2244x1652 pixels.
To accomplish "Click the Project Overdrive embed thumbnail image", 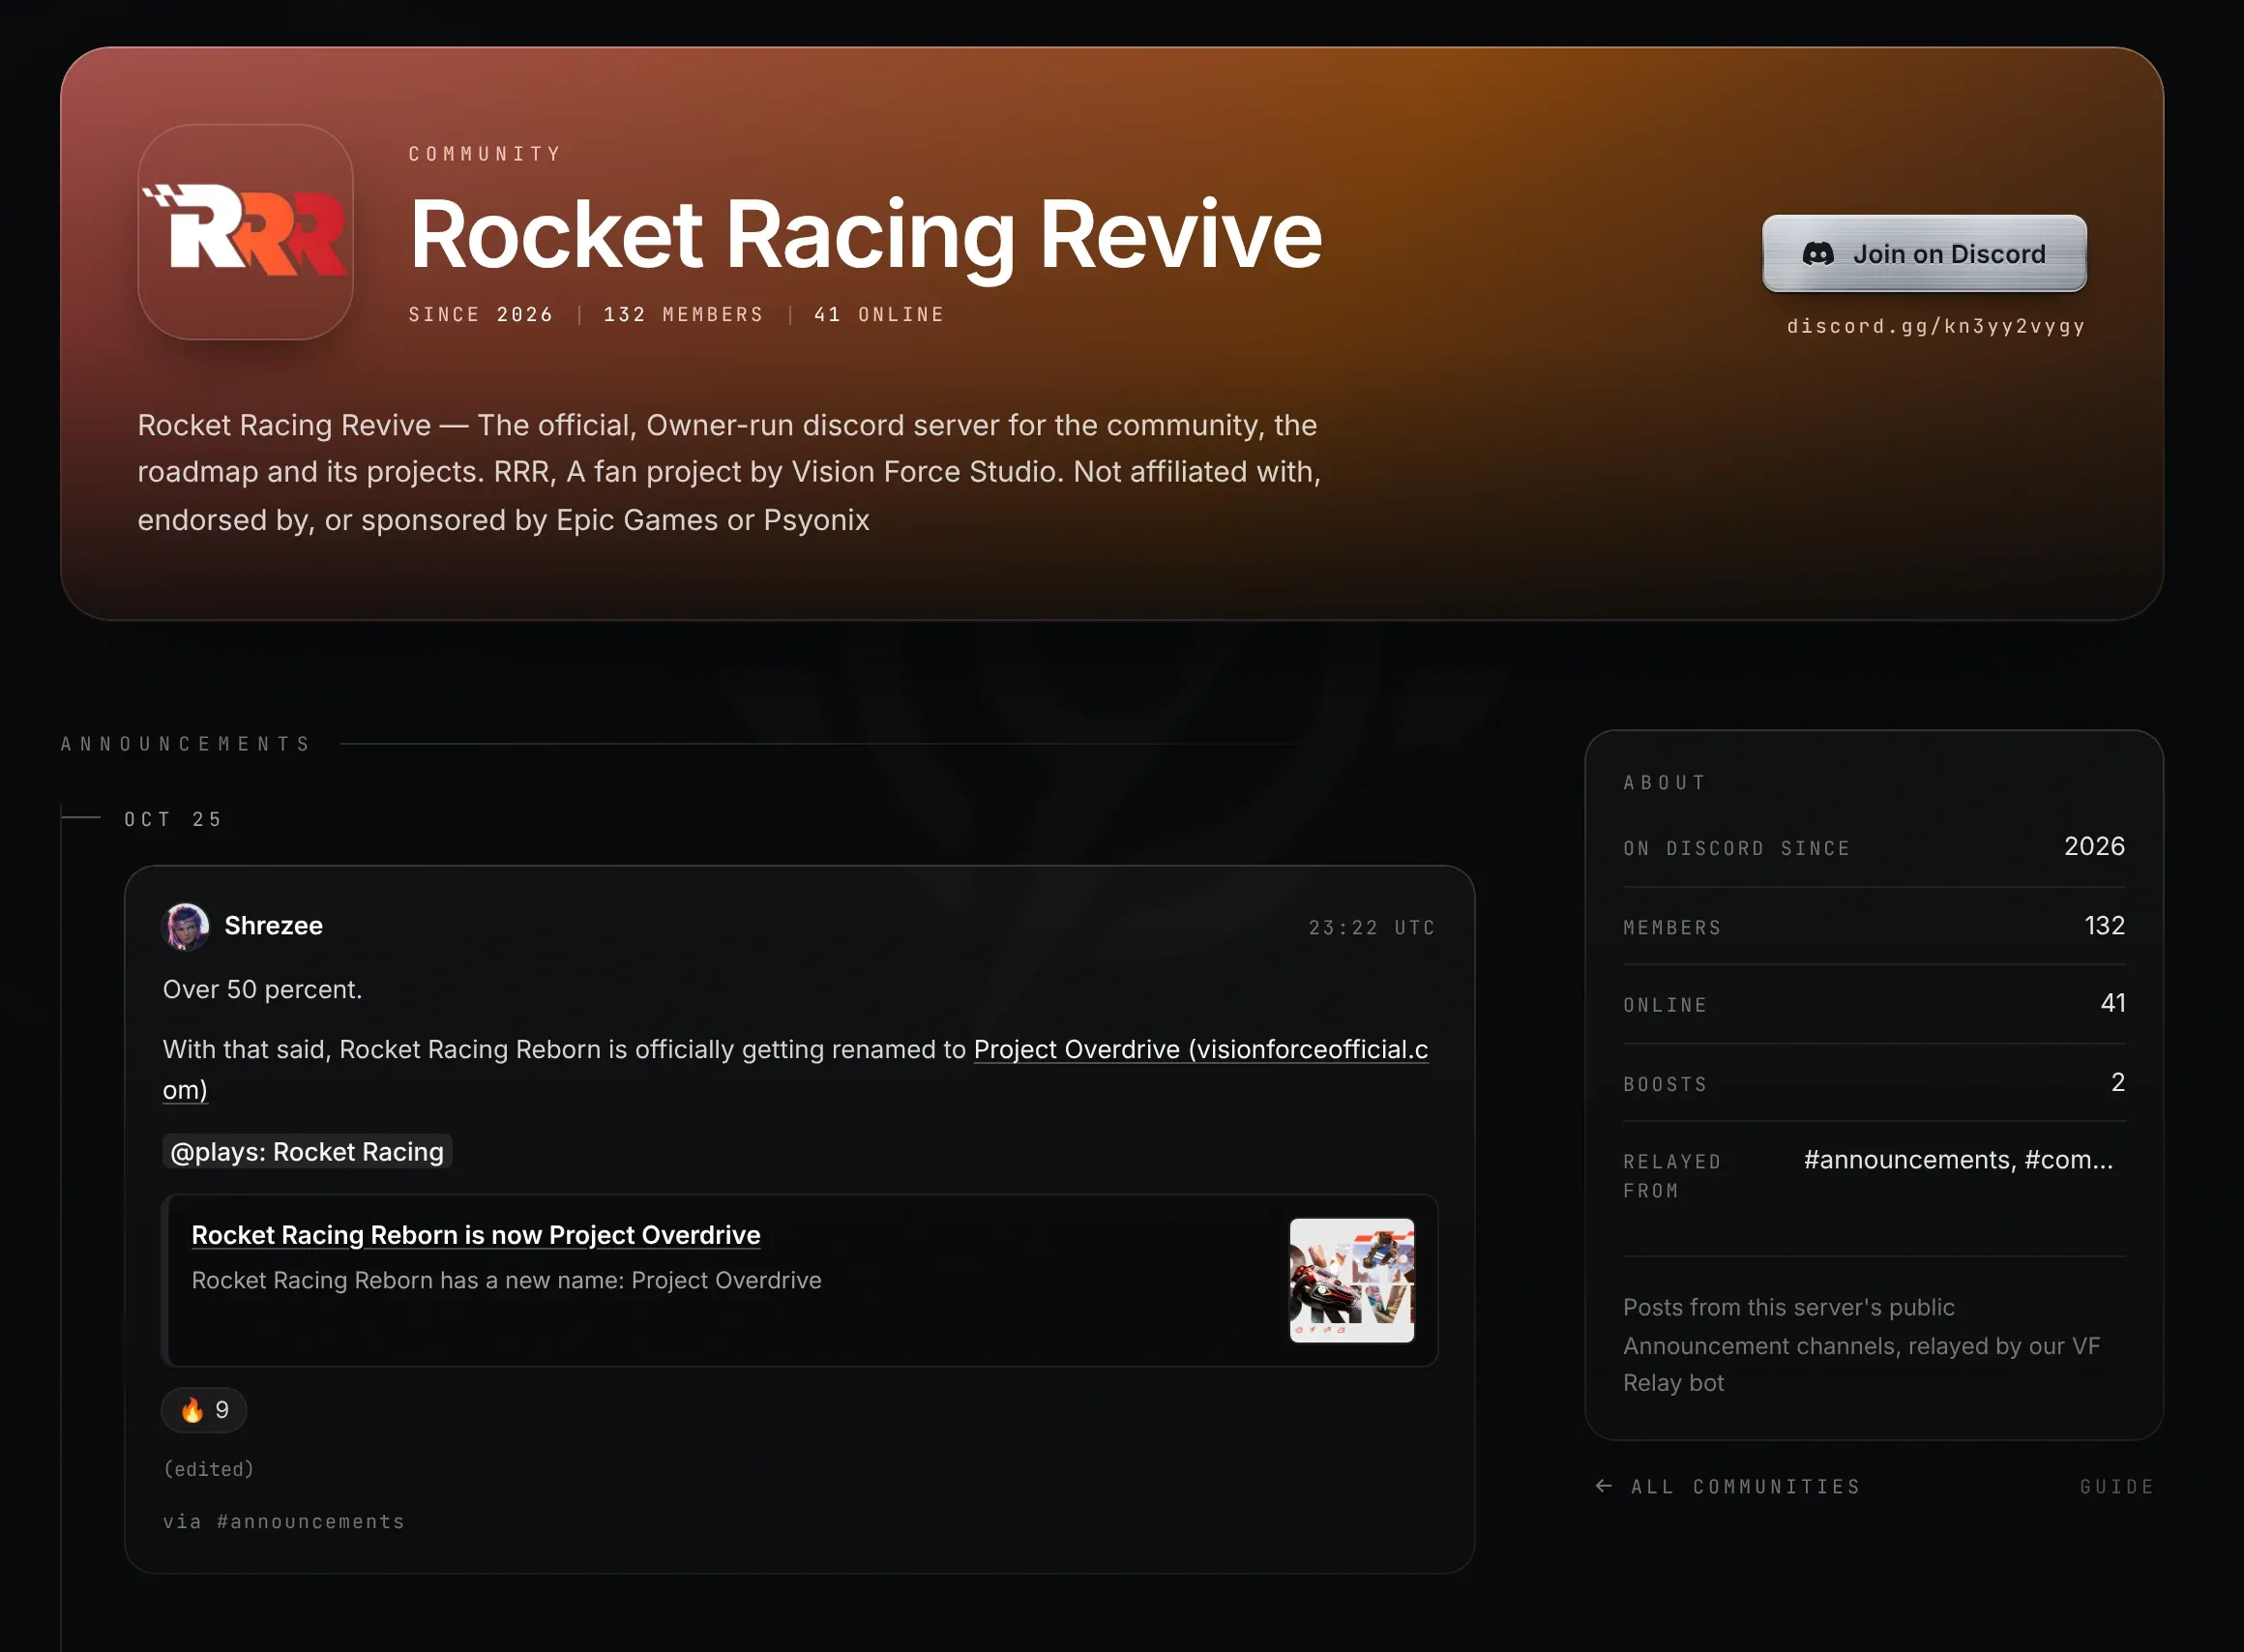I will [1352, 1280].
